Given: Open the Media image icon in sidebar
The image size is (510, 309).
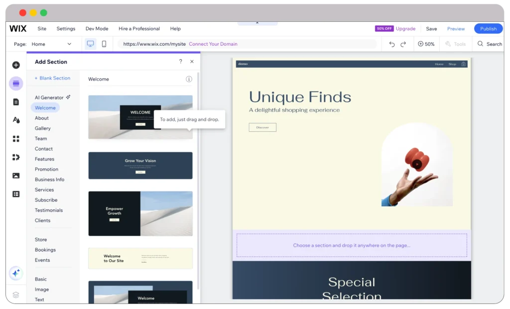Looking at the screenshot, I should point(16,176).
